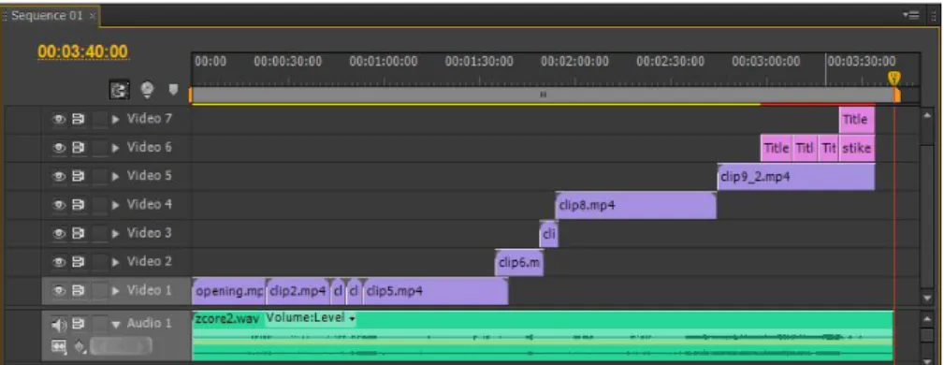944x365 pixels.
Task: Hide Video 3 track with eye icon
Action: 59,234
